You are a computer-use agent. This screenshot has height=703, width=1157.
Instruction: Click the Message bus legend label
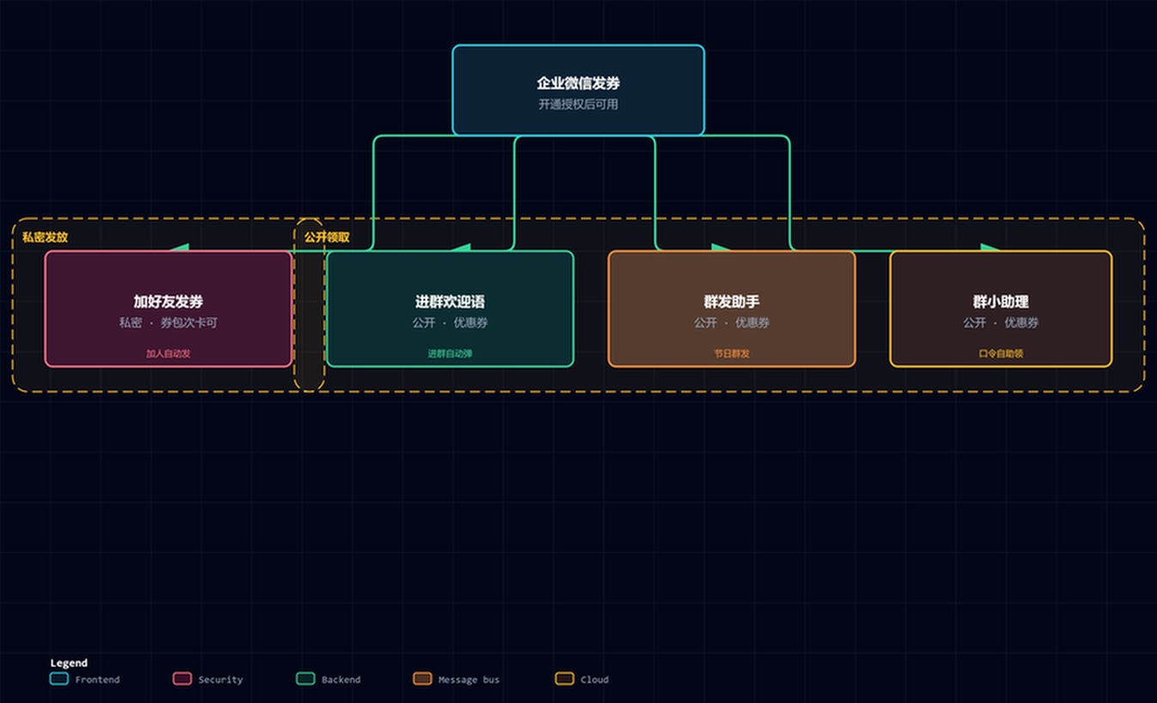coord(468,680)
